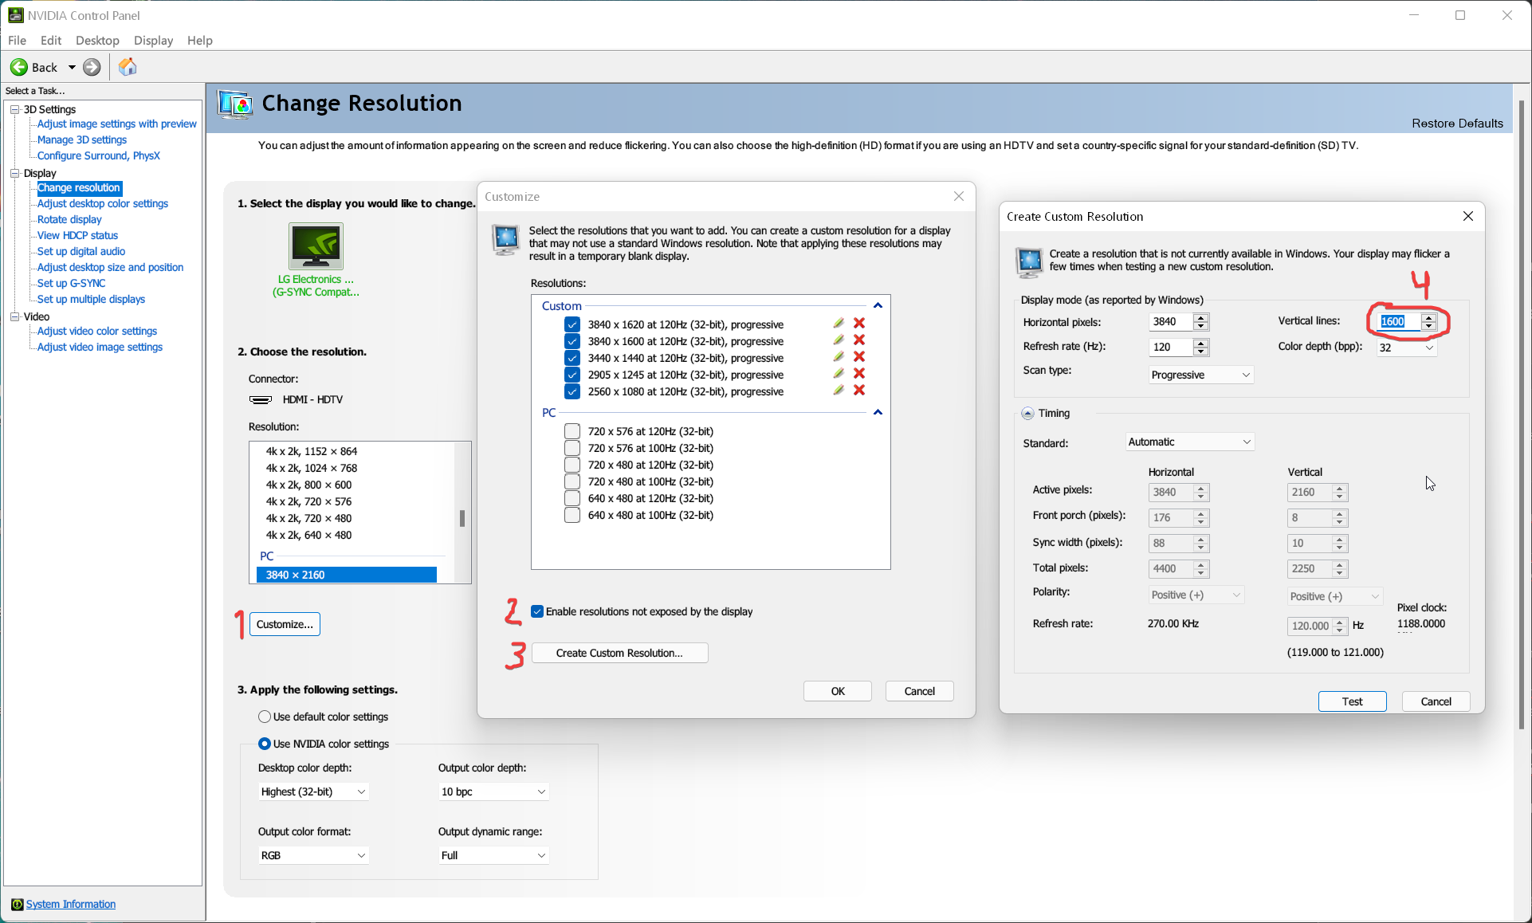Click the green Back arrow icon
This screenshot has width=1532, height=923.
pyautogui.click(x=19, y=67)
